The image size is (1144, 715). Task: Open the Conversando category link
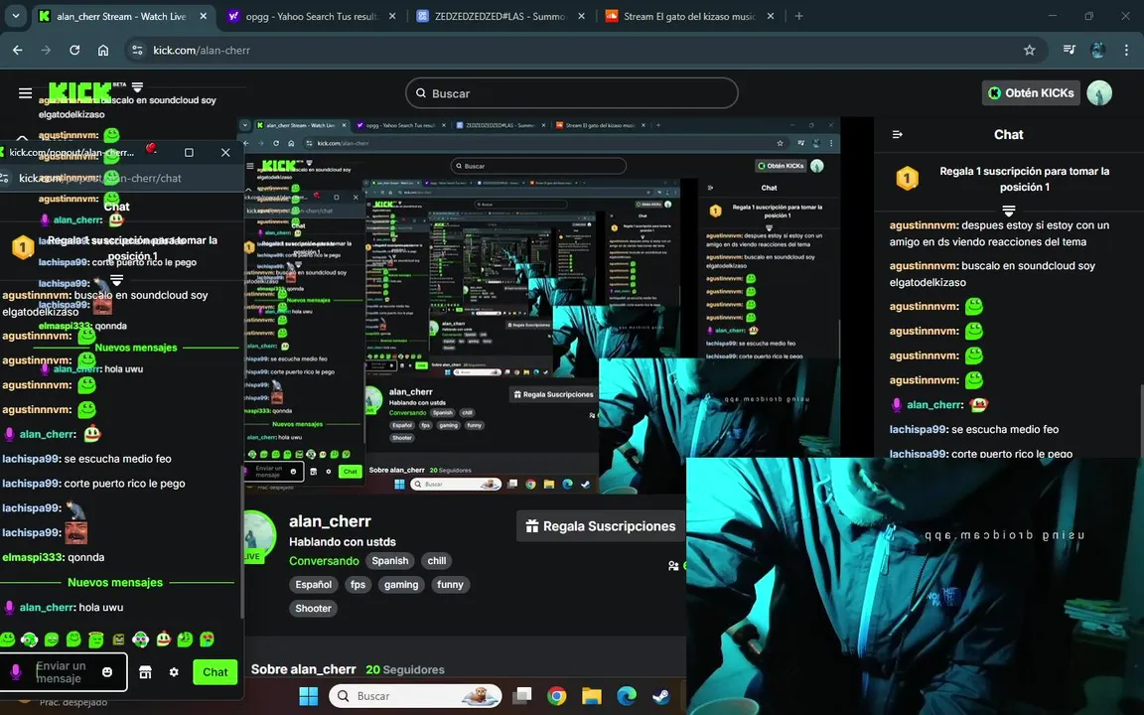(324, 561)
